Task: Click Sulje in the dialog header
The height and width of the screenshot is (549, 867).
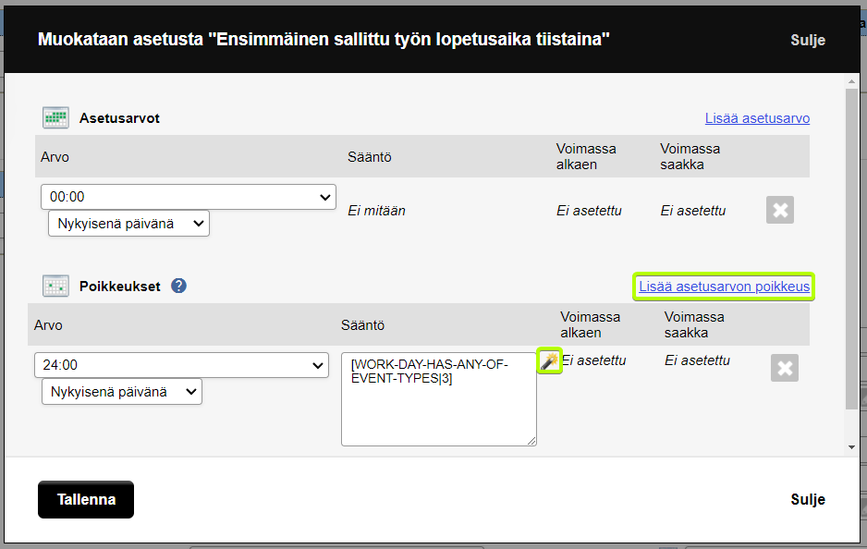Action: coord(807,40)
